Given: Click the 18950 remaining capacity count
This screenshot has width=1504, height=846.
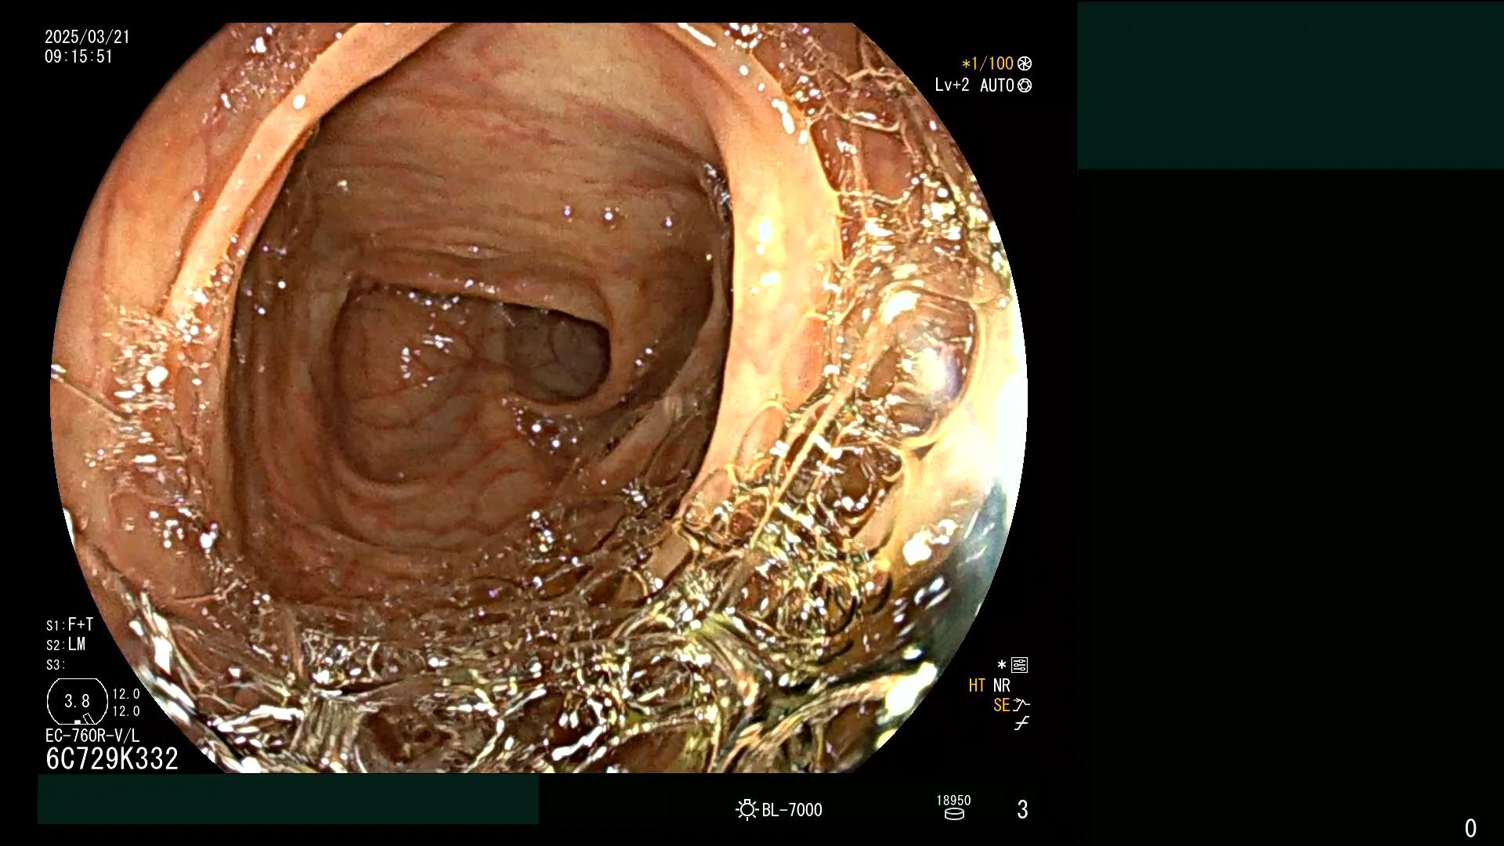Looking at the screenshot, I should [953, 800].
